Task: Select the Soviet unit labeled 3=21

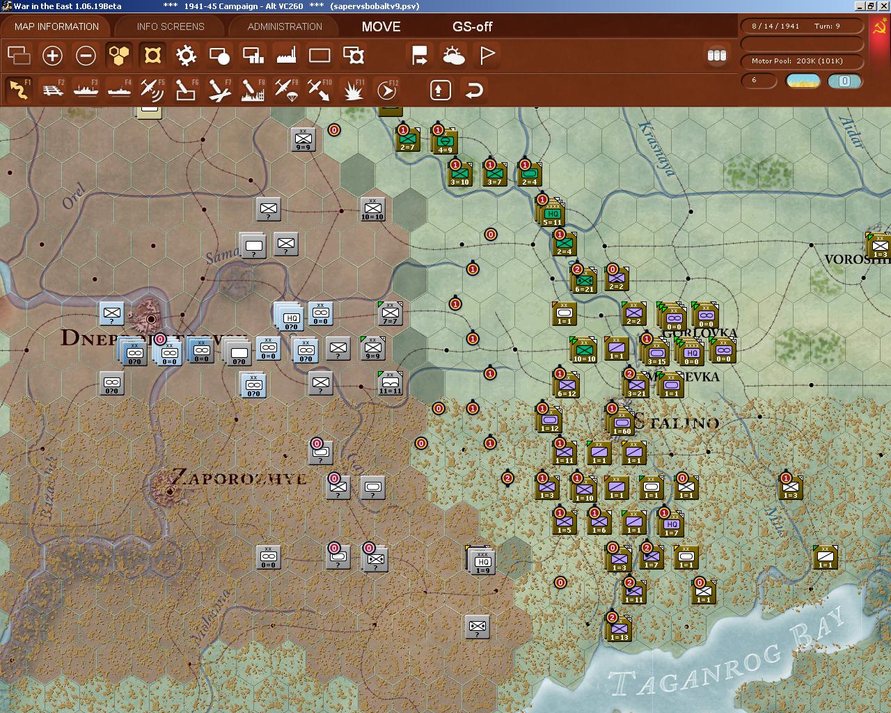Action: coord(636,385)
